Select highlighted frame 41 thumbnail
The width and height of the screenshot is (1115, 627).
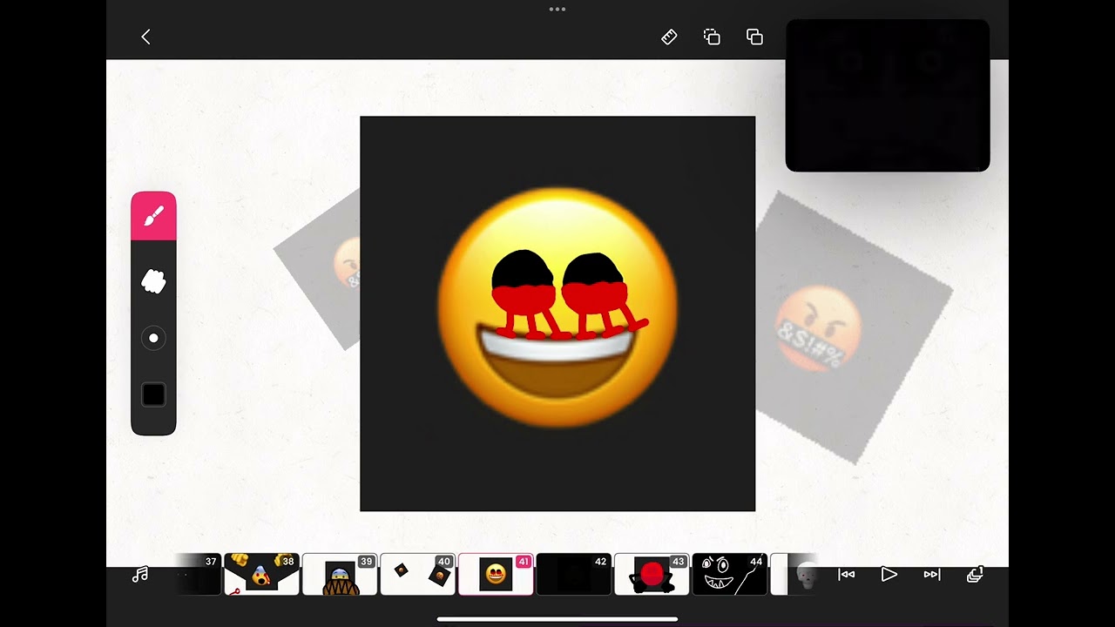[496, 575]
